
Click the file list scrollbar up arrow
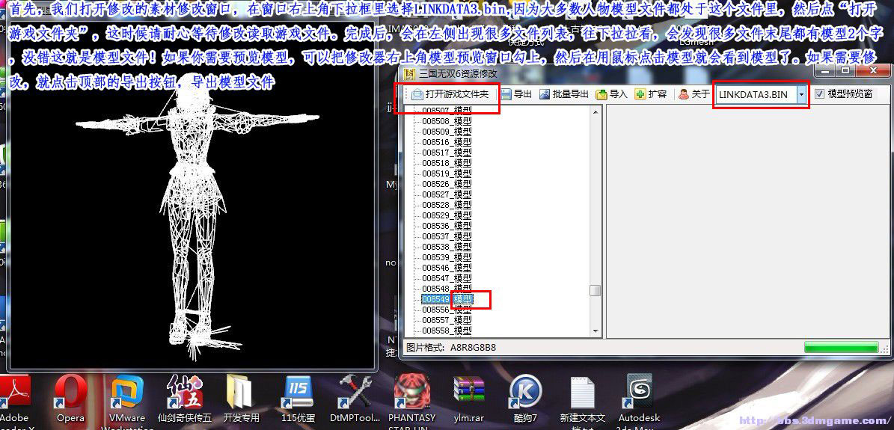(596, 112)
